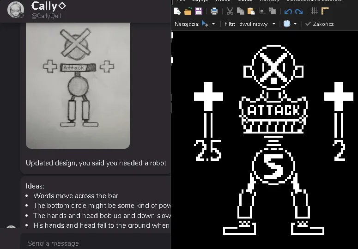Click the 'The bottom circle might be' bullet
Viewport: 358px width, 249px height.
(x=102, y=206)
